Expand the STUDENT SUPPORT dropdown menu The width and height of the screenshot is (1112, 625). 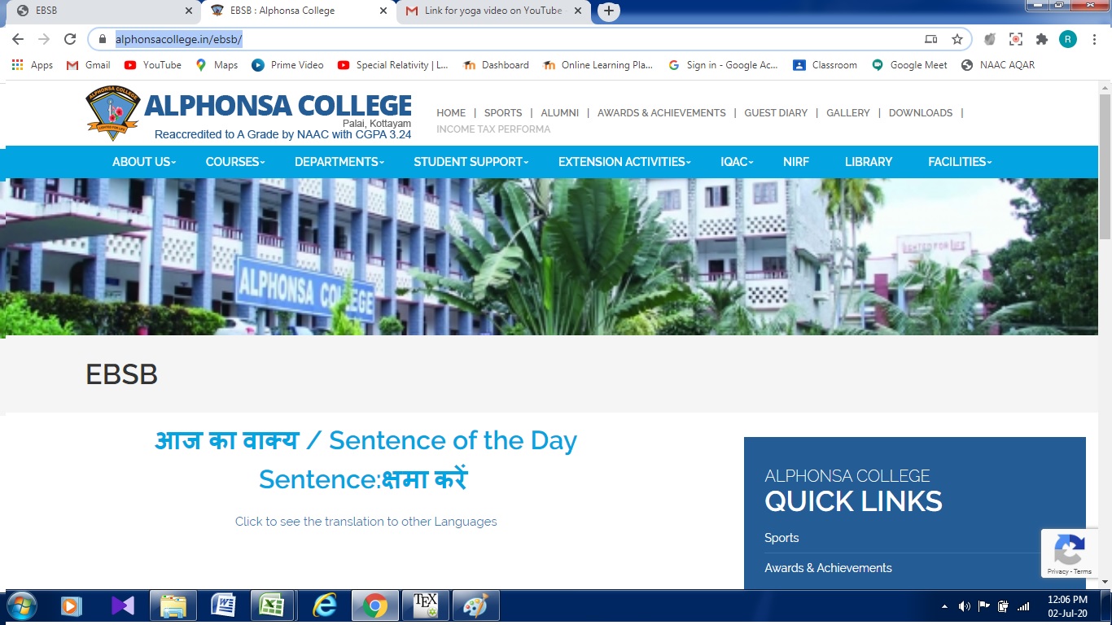coord(471,162)
